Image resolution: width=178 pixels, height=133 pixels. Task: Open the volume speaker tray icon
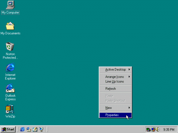158,129
